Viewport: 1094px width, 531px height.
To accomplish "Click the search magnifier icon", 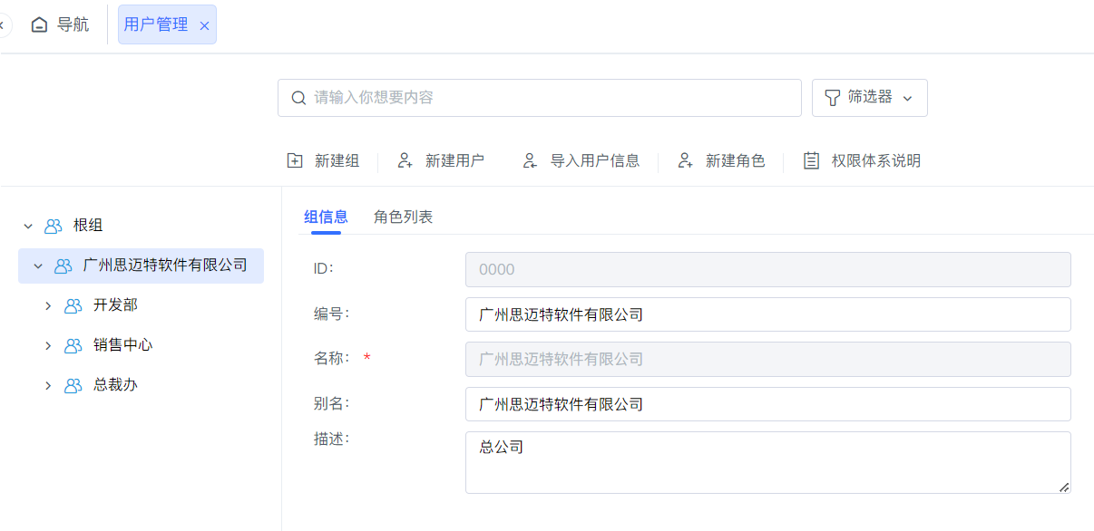I will (x=298, y=98).
